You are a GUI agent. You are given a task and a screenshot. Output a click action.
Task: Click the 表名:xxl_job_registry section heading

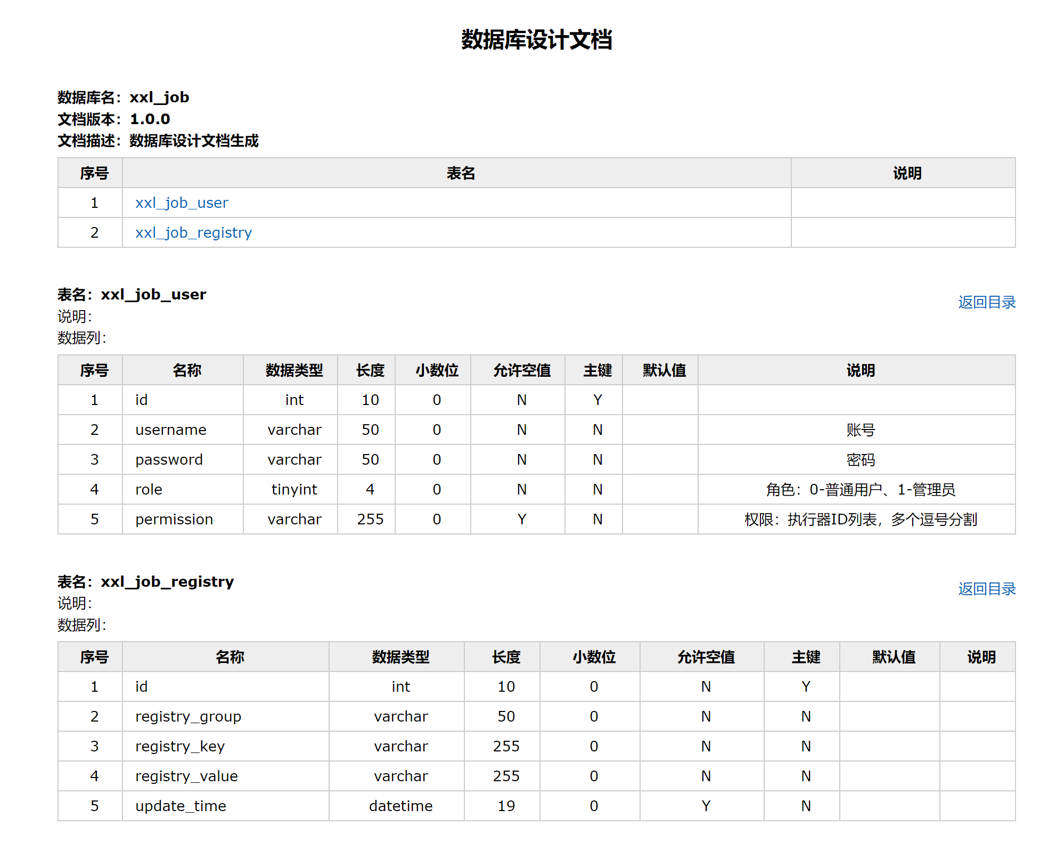tap(145, 581)
